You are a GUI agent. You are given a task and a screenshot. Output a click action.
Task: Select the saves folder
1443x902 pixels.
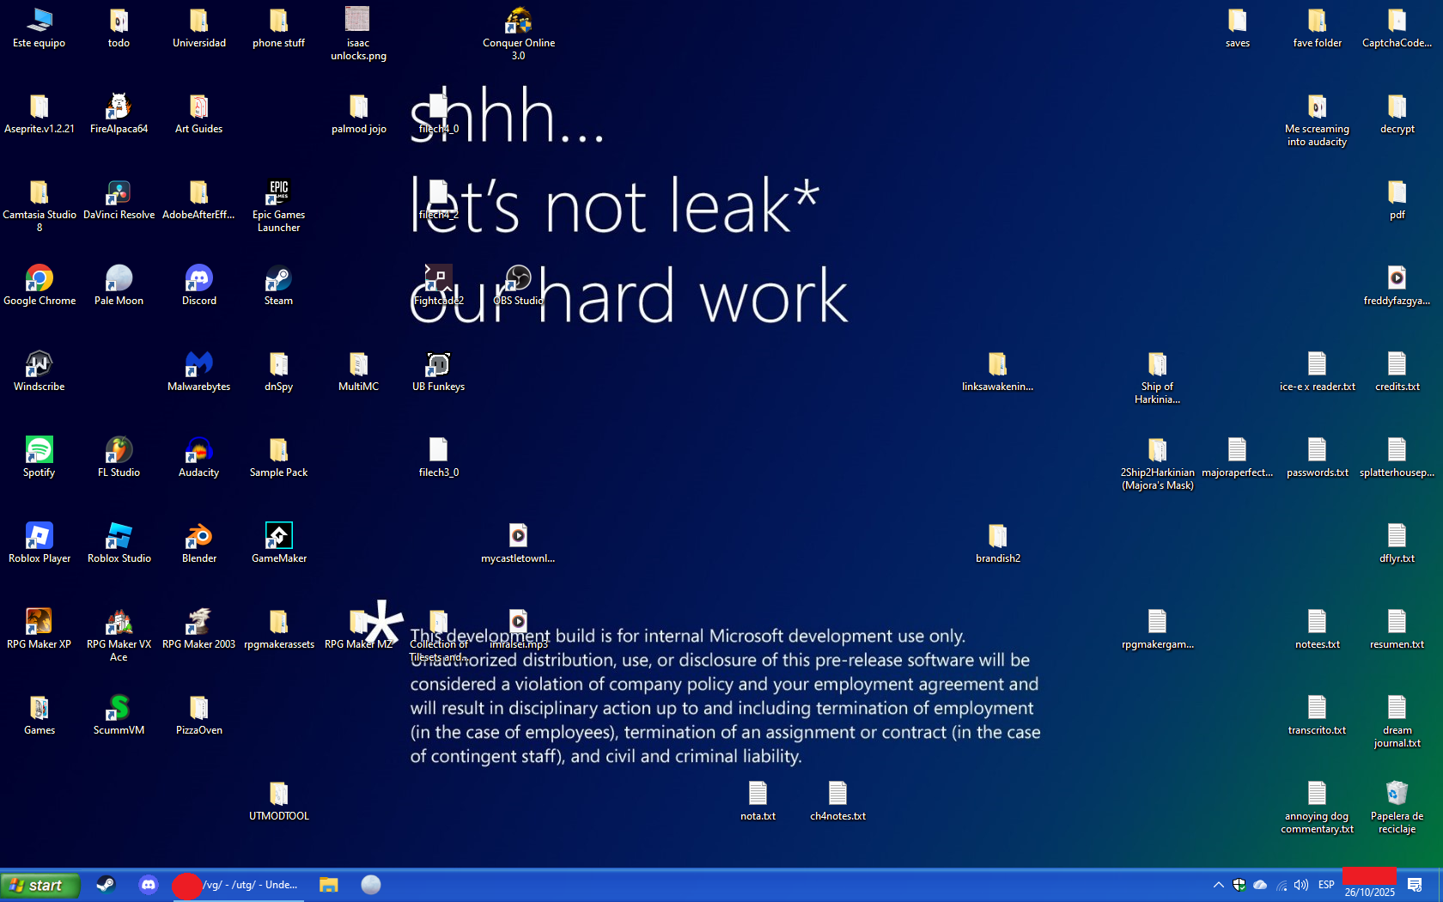[x=1237, y=27]
